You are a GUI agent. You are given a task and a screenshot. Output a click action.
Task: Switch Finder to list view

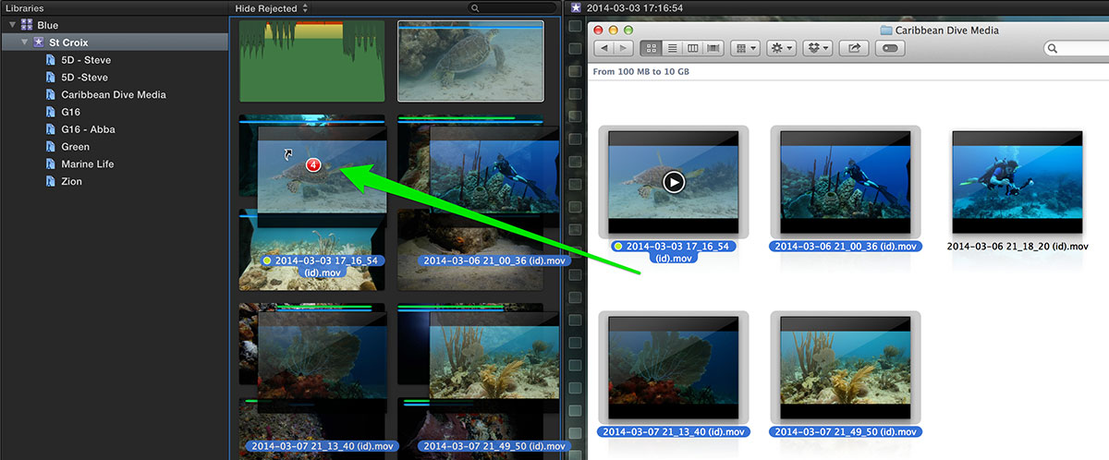[x=672, y=48]
